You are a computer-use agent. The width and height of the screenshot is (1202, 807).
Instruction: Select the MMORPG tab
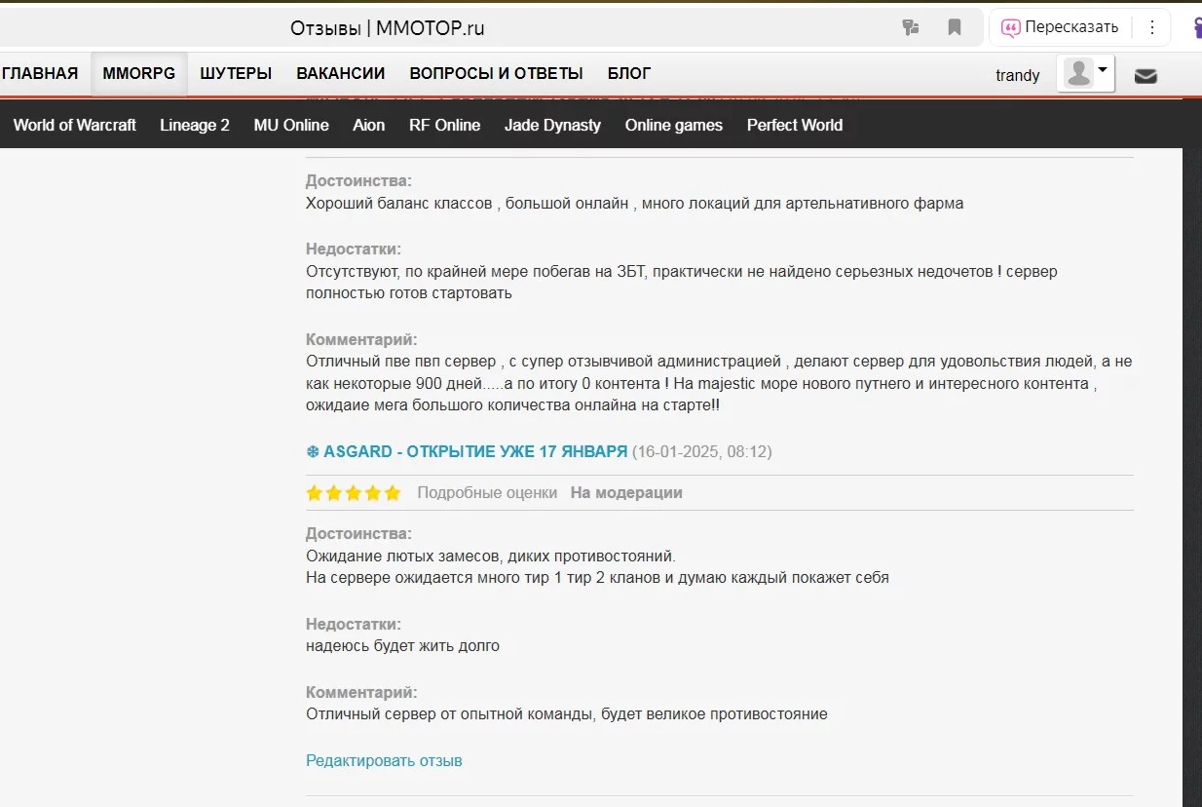click(x=139, y=73)
